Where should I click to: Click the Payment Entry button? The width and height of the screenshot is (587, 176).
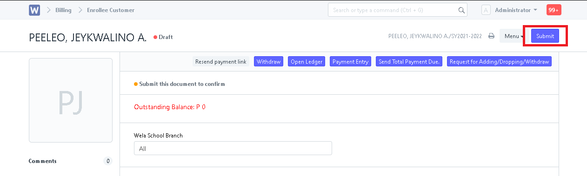(x=351, y=61)
